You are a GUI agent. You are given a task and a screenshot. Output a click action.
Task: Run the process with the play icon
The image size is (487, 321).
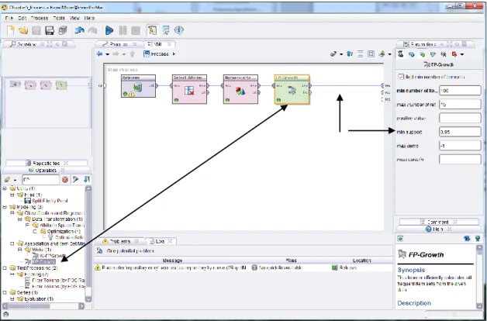[109, 30]
